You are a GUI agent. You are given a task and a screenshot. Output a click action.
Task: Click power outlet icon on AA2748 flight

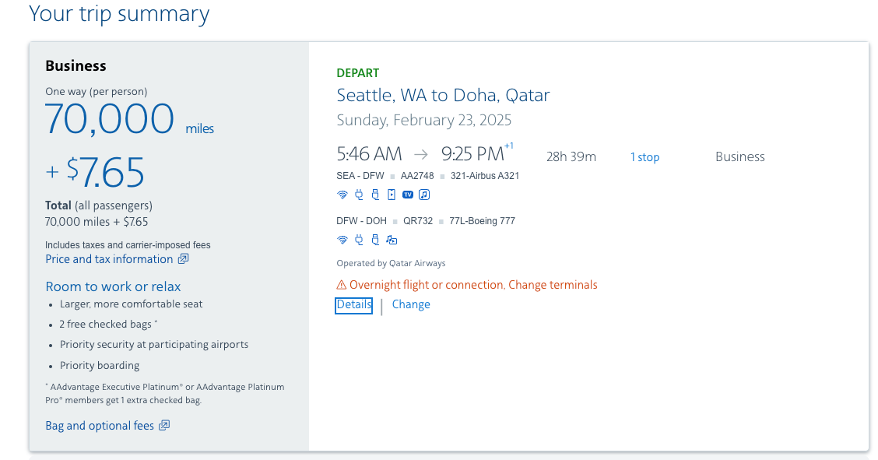pos(359,195)
